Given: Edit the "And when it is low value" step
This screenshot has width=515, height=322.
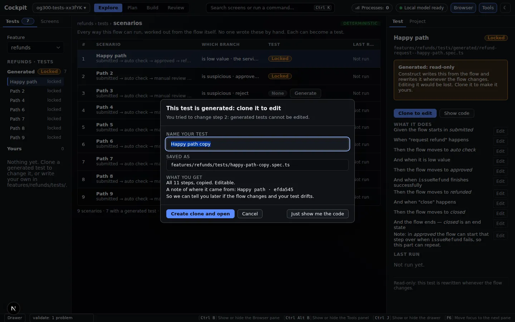Looking at the screenshot, I should tap(500, 161).
